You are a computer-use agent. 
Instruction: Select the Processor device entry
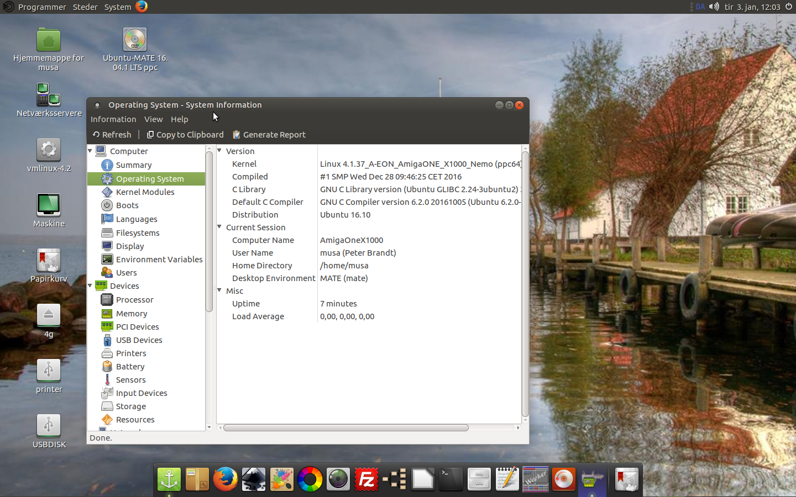coord(134,300)
